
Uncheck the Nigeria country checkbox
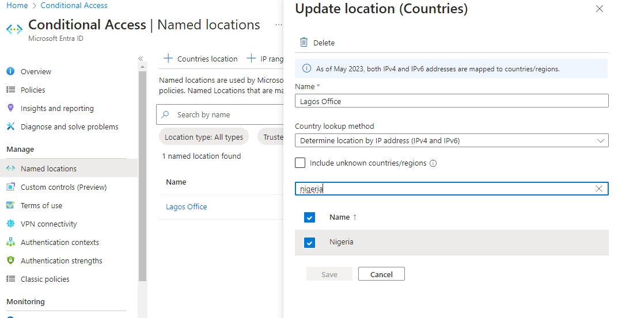pyautogui.click(x=310, y=243)
